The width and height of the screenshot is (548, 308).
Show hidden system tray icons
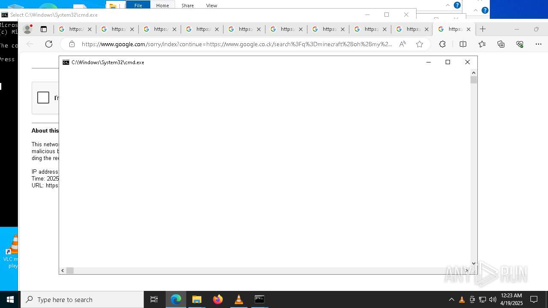tap(451, 299)
